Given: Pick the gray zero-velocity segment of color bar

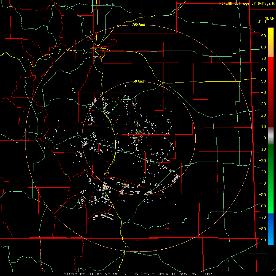Looking at the screenshot, I should pyautogui.click(x=271, y=136).
